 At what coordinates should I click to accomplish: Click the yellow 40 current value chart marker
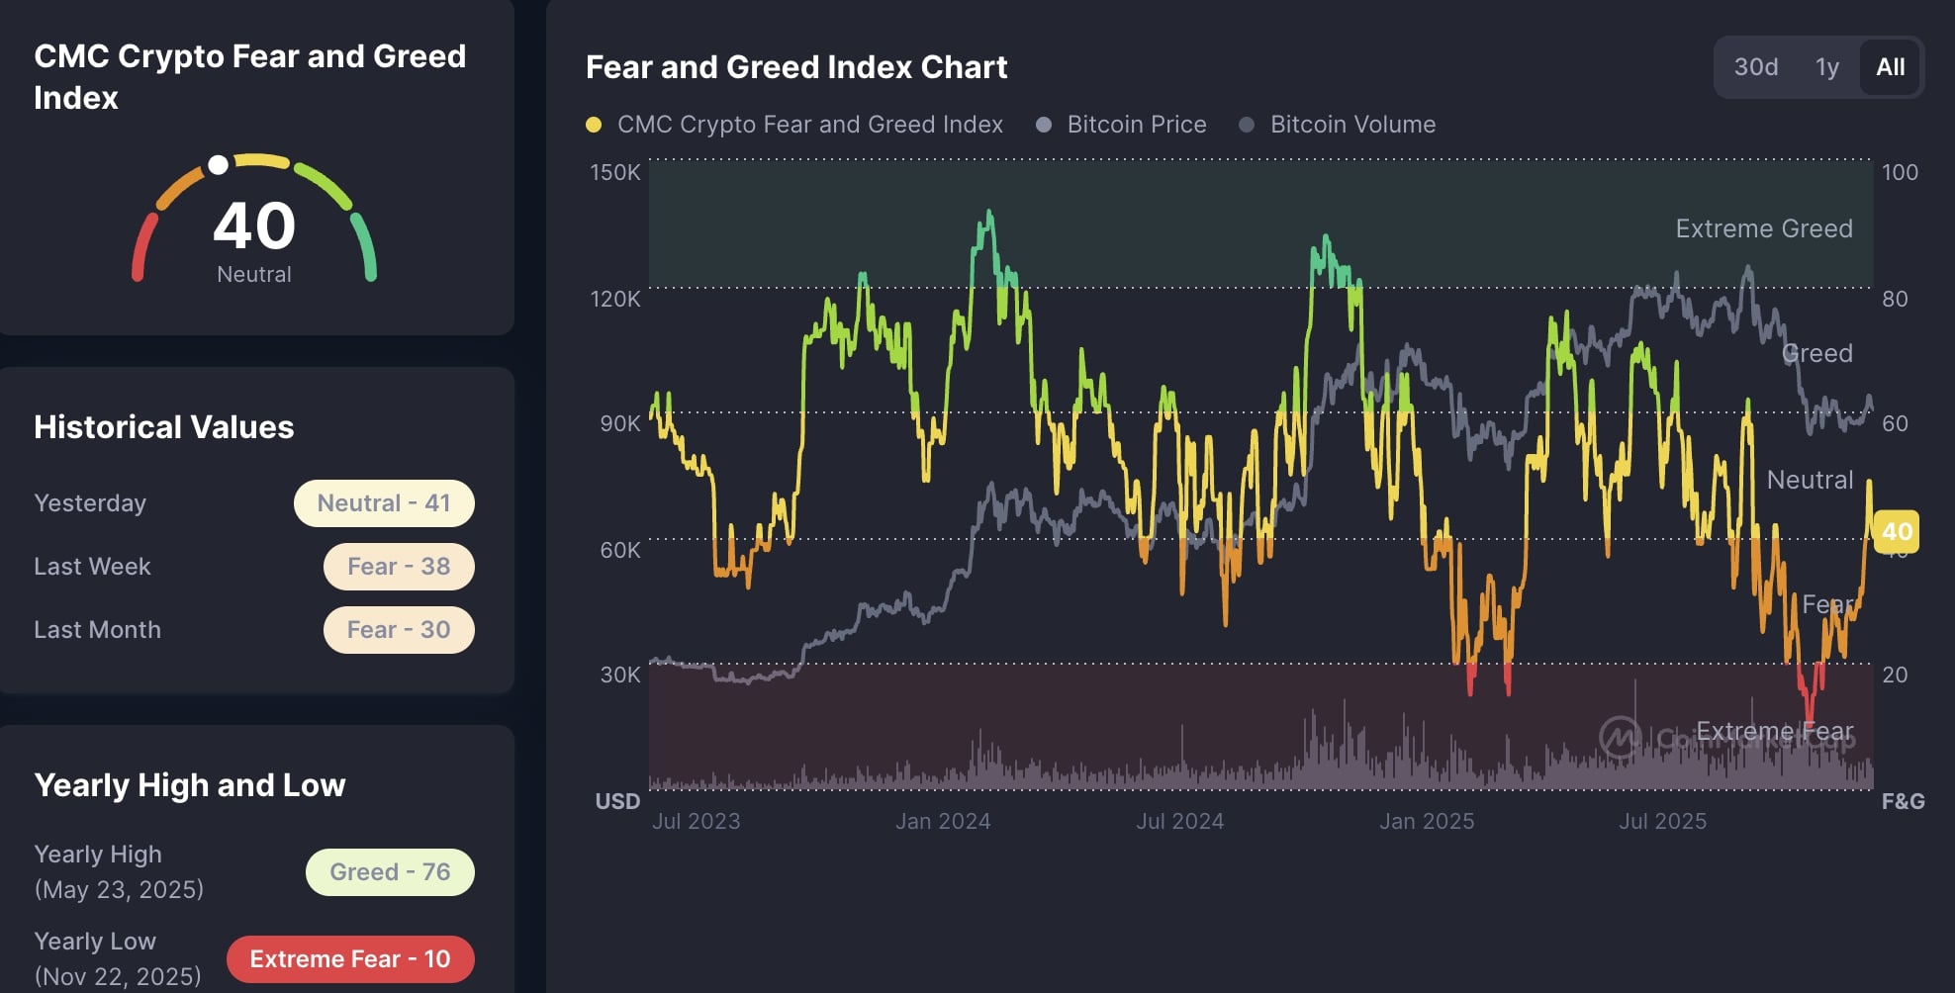click(x=1897, y=532)
